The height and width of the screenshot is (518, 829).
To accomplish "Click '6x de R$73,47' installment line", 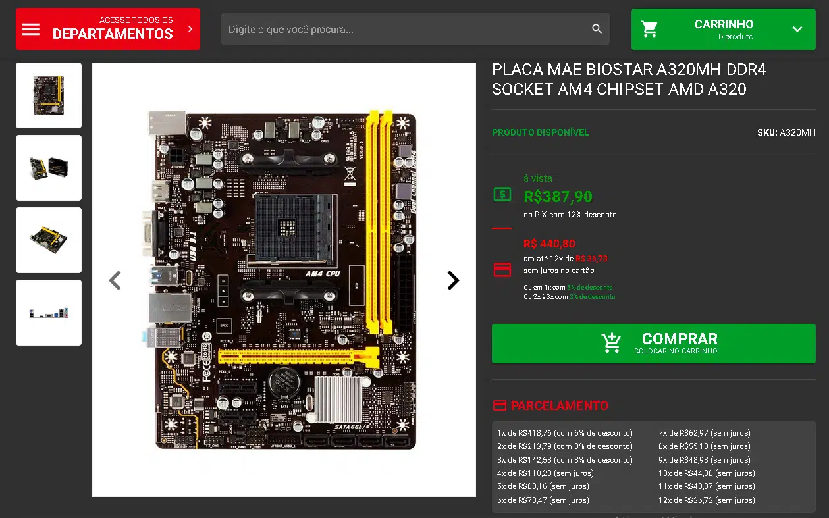I will point(543,500).
